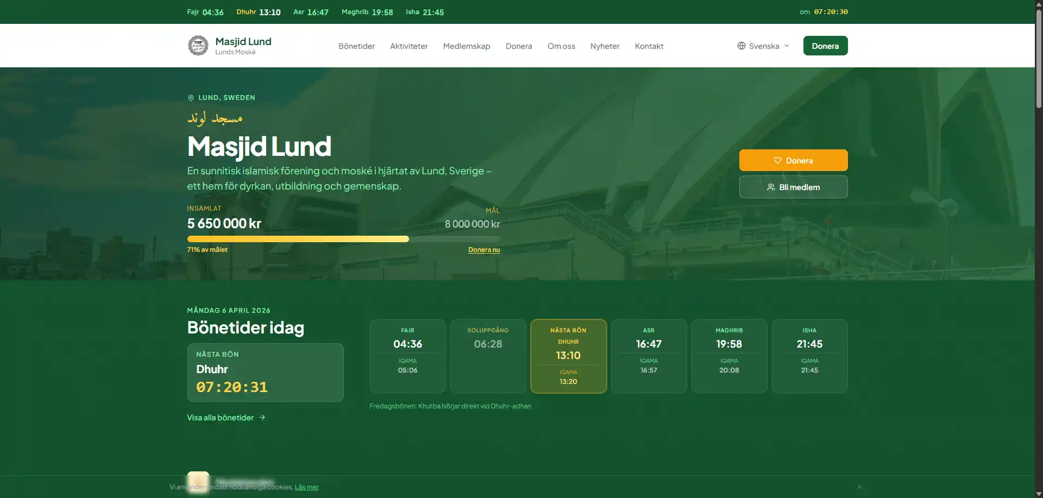Click the Asr 16:47 prayer card
1043x498 pixels.
(x=649, y=356)
